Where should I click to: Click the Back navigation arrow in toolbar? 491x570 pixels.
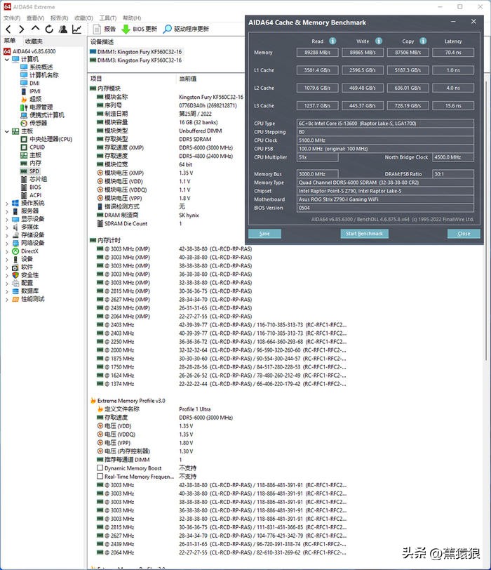pos(8,29)
